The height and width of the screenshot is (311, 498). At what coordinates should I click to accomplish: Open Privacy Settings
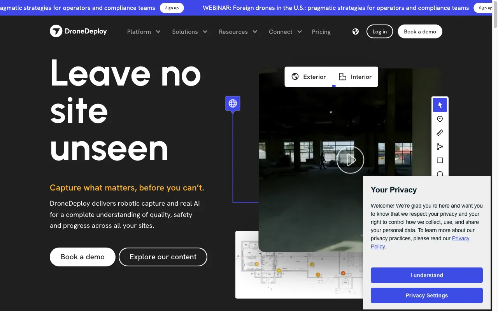click(x=427, y=295)
